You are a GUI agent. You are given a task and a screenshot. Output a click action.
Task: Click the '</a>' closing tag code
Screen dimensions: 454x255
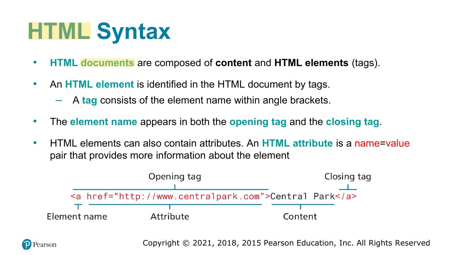pyautogui.click(x=346, y=196)
